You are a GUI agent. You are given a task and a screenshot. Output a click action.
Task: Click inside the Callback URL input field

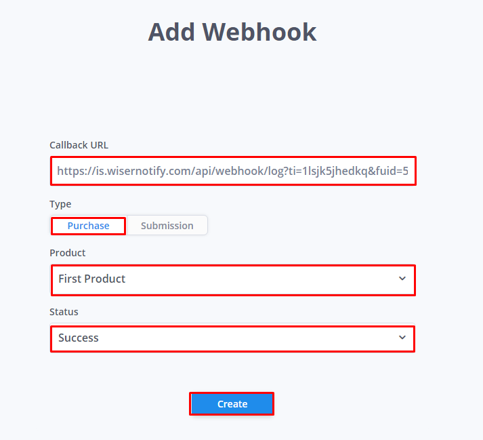233,171
